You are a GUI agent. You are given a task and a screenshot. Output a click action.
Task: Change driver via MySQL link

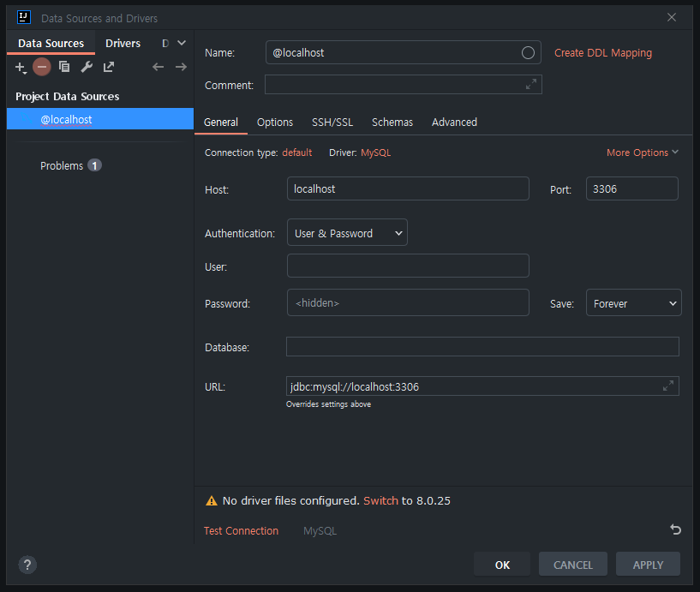pos(375,152)
